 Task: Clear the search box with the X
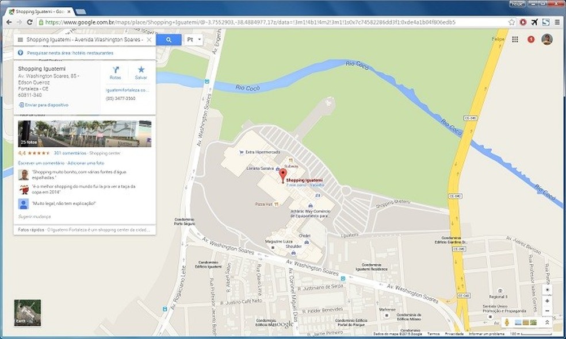[149, 40]
